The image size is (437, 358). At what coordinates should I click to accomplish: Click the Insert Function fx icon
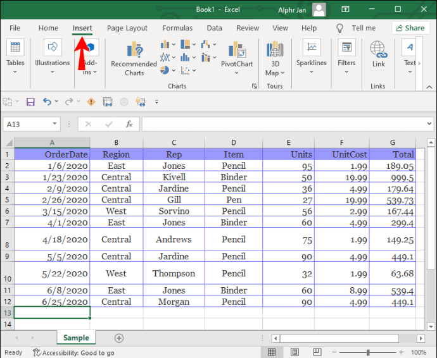(129, 124)
